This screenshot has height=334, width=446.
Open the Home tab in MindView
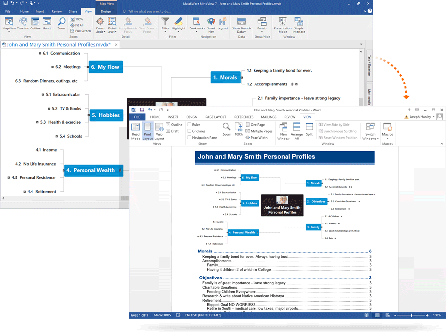coord(24,11)
